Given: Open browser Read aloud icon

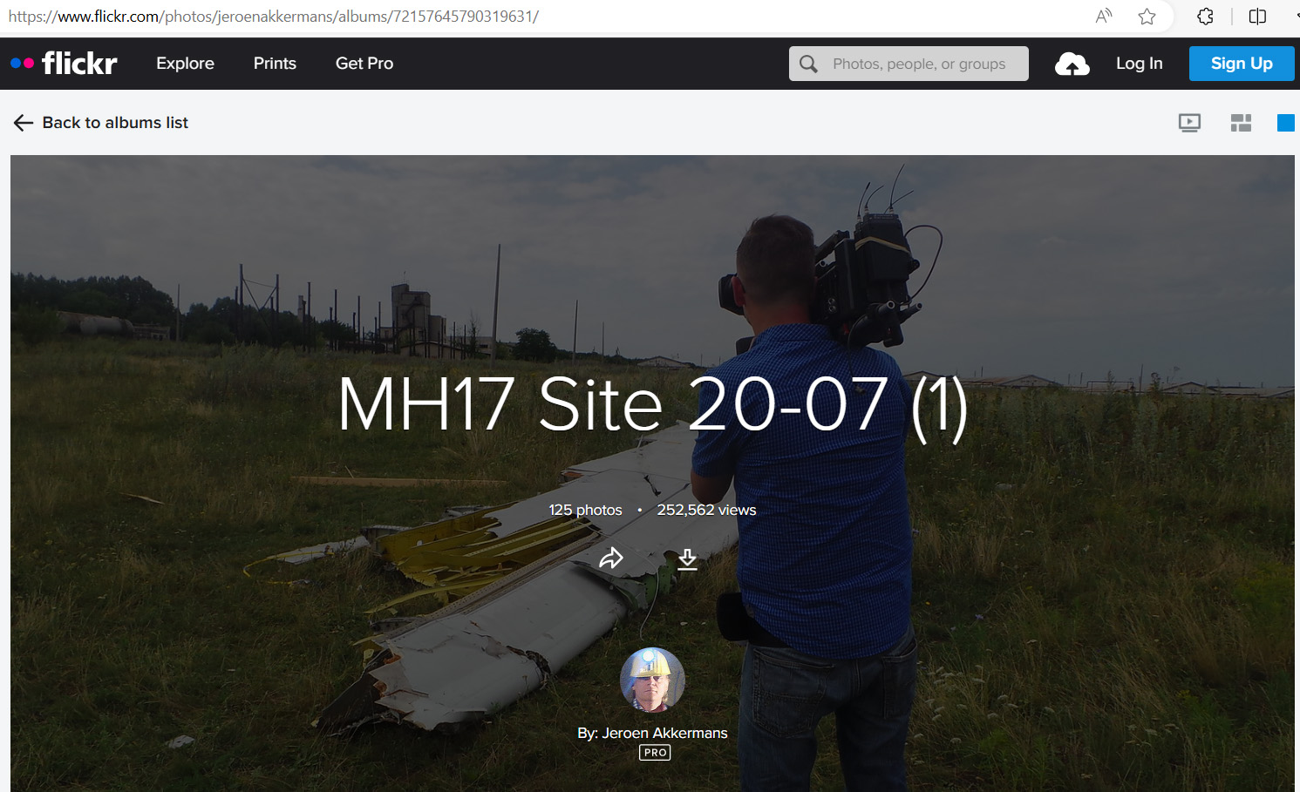Looking at the screenshot, I should point(1104,16).
